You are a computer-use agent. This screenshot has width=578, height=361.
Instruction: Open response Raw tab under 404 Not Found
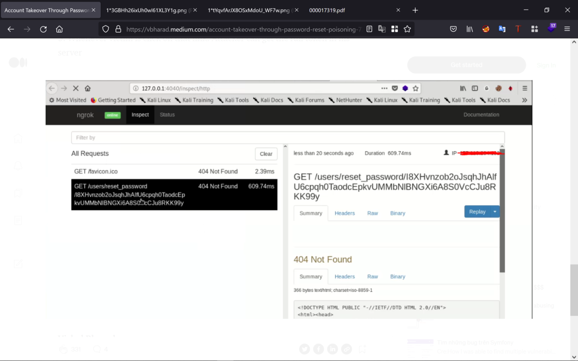click(x=372, y=277)
